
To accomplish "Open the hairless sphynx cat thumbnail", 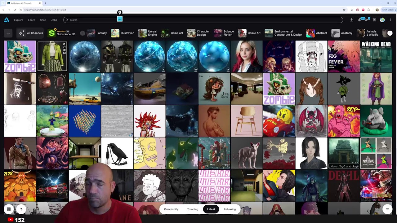I will coord(247,153).
